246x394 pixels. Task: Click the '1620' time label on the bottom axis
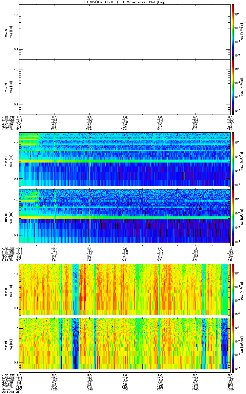(54, 389)
